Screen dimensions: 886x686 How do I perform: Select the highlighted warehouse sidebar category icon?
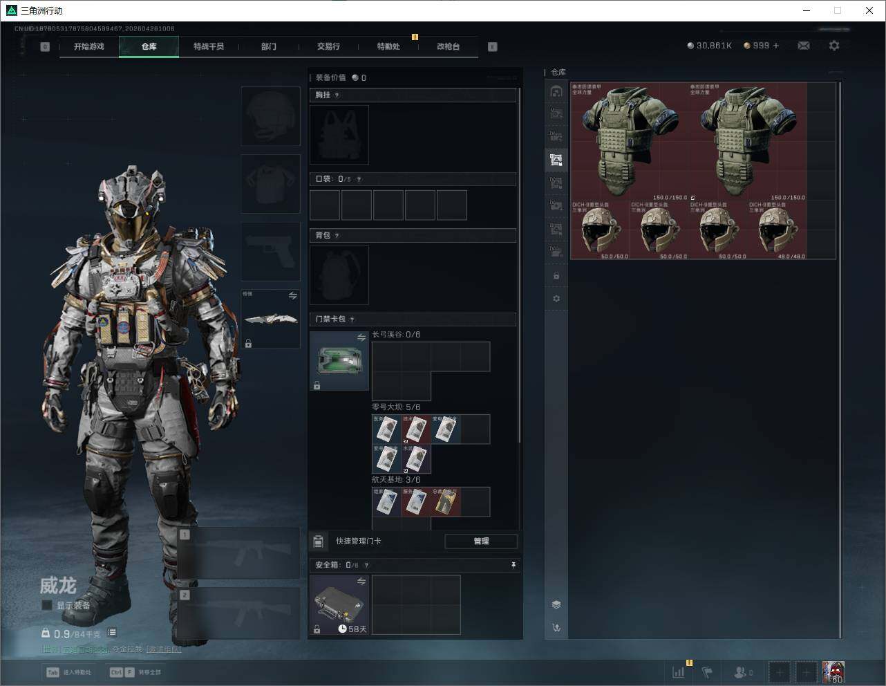[x=556, y=160]
